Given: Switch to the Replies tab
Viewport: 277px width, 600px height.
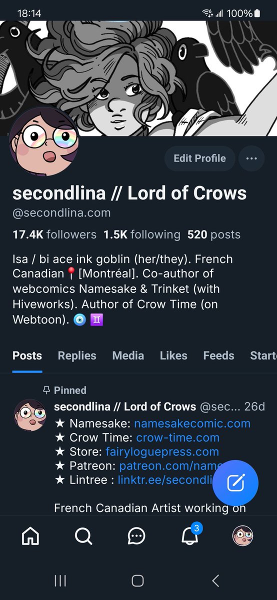Looking at the screenshot, I should 77,355.
